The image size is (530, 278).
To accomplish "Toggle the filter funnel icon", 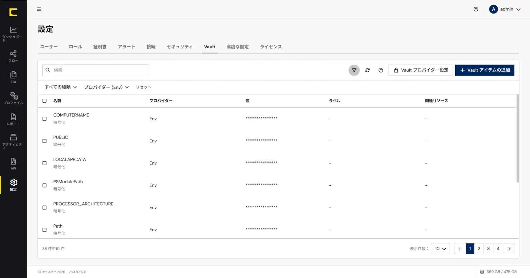I will click(354, 70).
